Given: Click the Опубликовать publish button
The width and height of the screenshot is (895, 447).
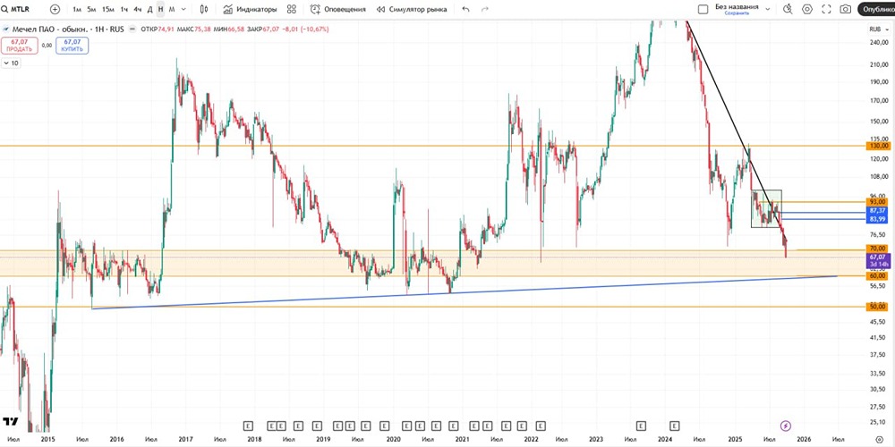Looking at the screenshot, I should 876,9.
